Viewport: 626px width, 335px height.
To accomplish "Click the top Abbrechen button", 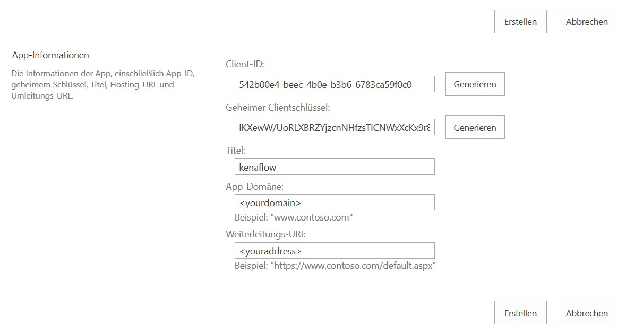I will coord(587,22).
